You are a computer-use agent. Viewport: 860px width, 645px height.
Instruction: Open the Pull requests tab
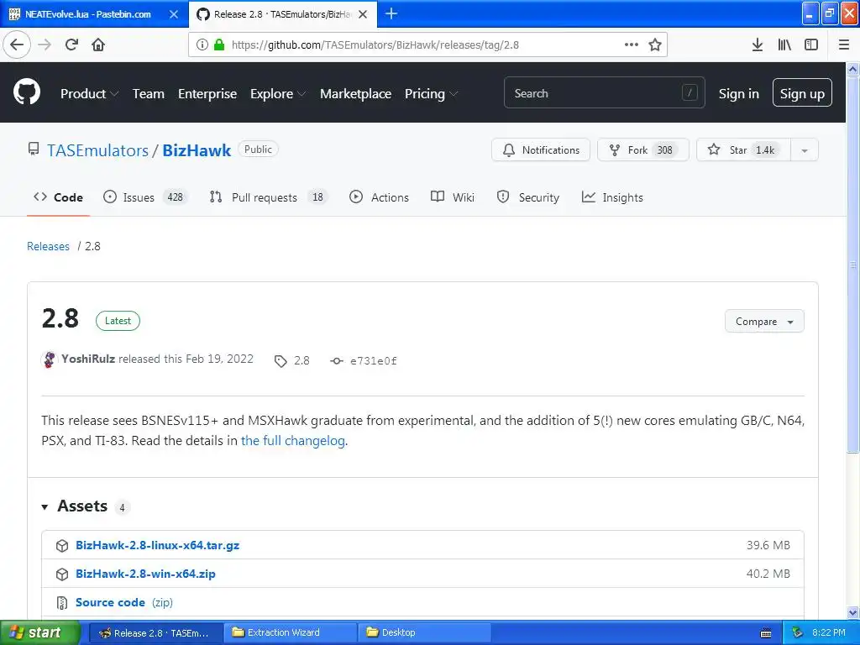(x=269, y=197)
